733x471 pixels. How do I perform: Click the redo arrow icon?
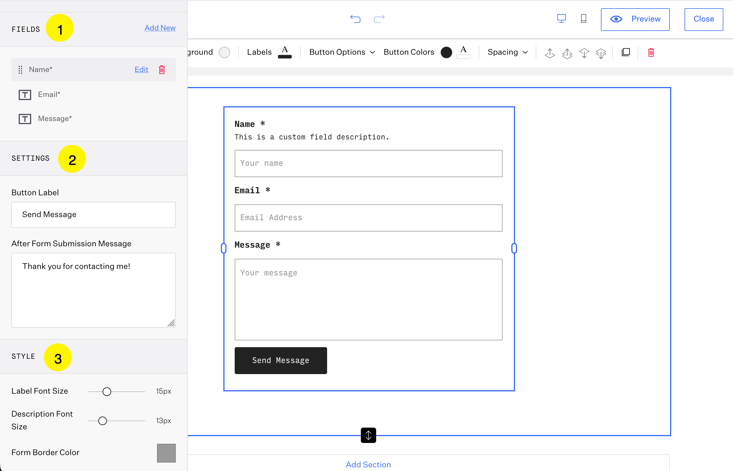click(379, 19)
